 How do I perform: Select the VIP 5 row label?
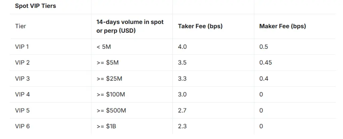22,110
